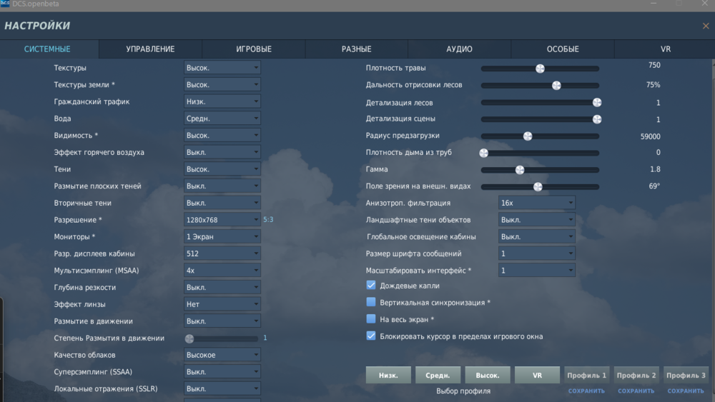The image size is (715, 402).
Task: Open Разр. дисплеев кабины dropdown
Action: point(222,253)
